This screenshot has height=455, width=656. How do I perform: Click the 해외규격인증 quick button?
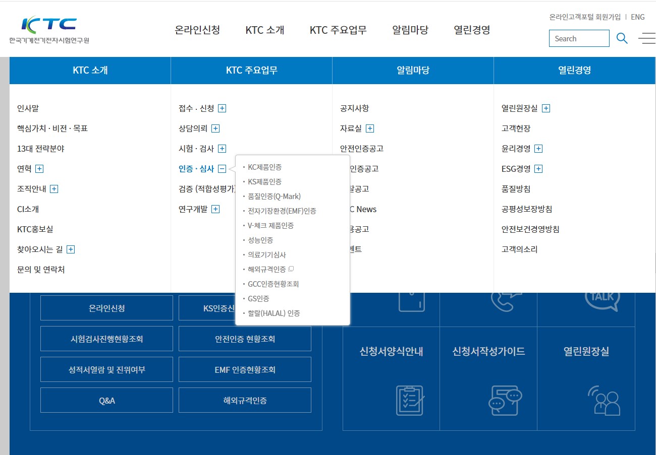(245, 400)
